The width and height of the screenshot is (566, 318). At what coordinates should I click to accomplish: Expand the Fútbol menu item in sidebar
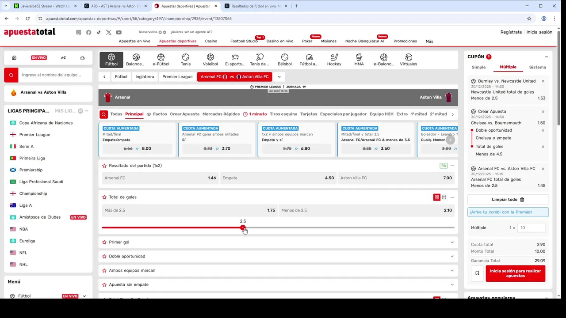pos(84,296)
